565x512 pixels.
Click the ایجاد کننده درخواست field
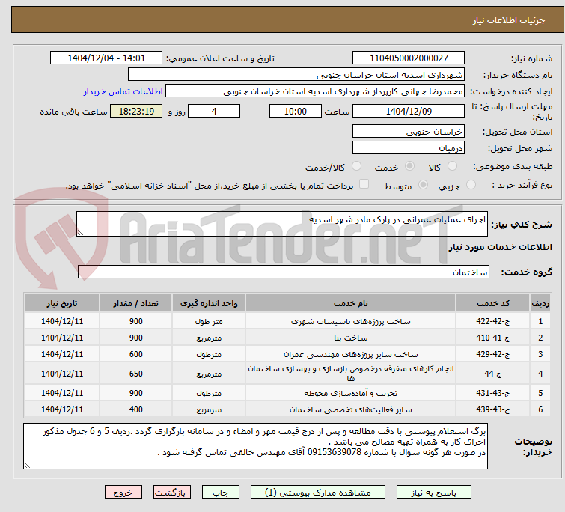click(x=314, y=91)
